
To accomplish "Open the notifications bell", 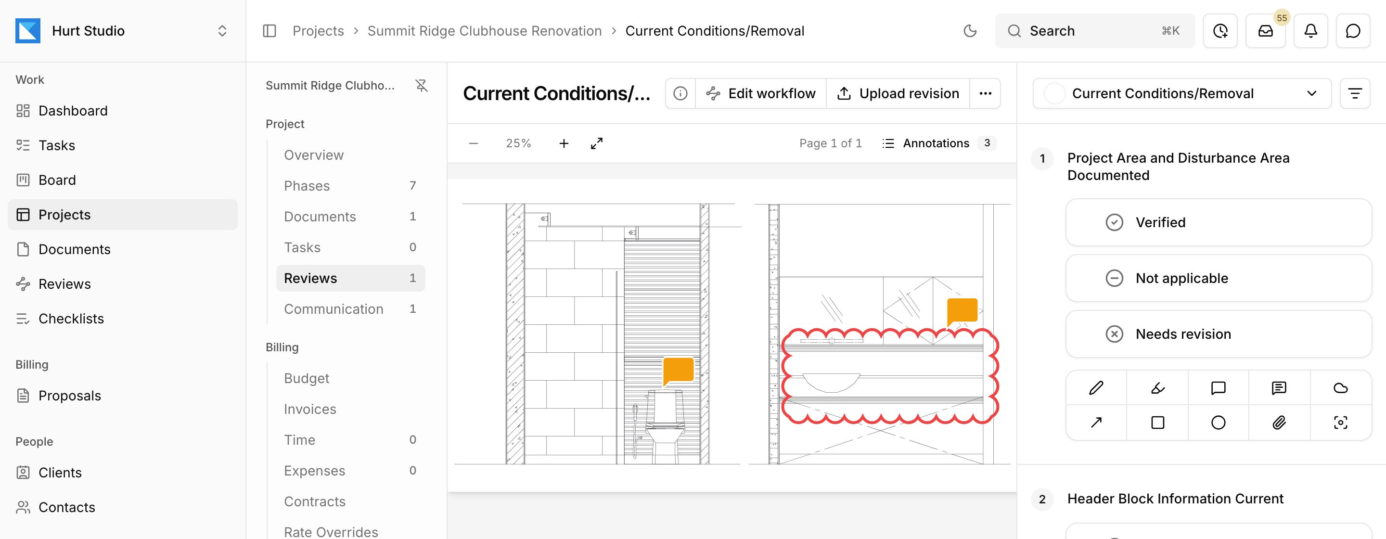I will [x=1310, y=31].
